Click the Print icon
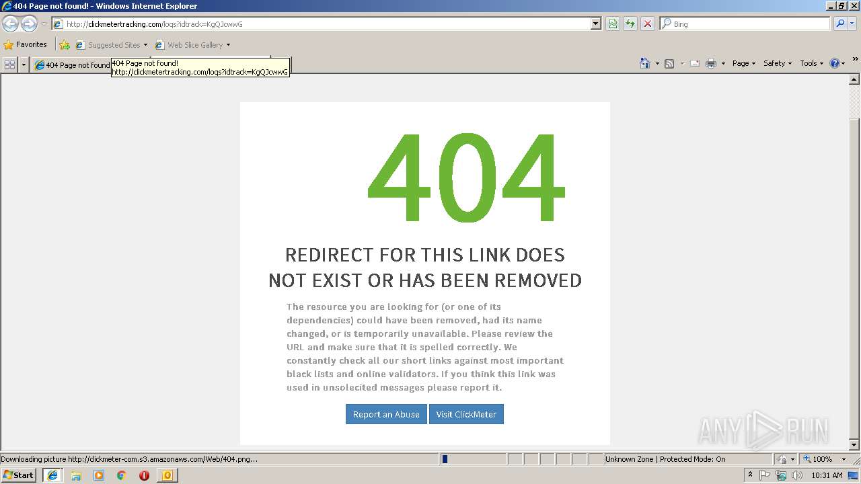861x484 pixels. 711,63
